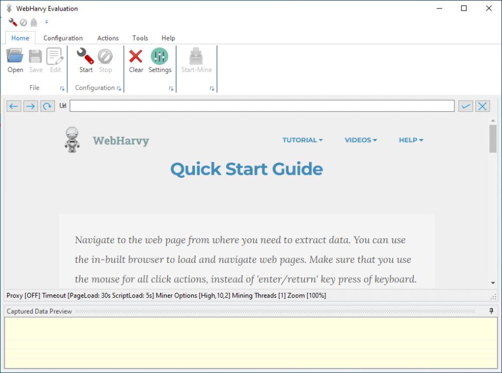Click the Quick Start Guide heading
502x373 pixels.
(x=247, y=169)
